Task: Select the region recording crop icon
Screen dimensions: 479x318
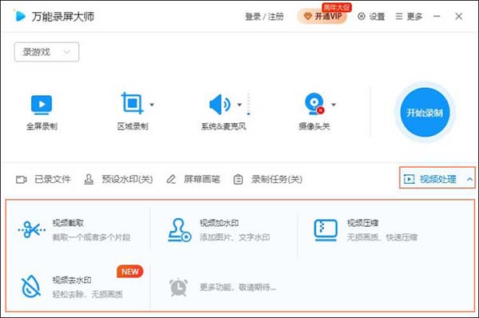Action: 133,103
